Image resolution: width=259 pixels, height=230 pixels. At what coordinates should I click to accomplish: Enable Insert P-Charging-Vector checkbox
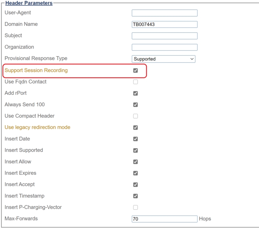(135, 207)
